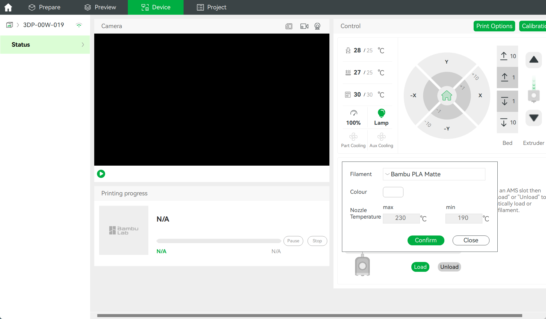Pick a filament Colour swatch
The width and height of the screenshot is (546, 319).
point(393,192)
